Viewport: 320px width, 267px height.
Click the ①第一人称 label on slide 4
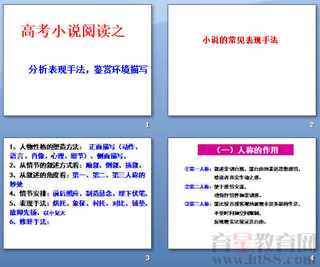click(198, 169)
